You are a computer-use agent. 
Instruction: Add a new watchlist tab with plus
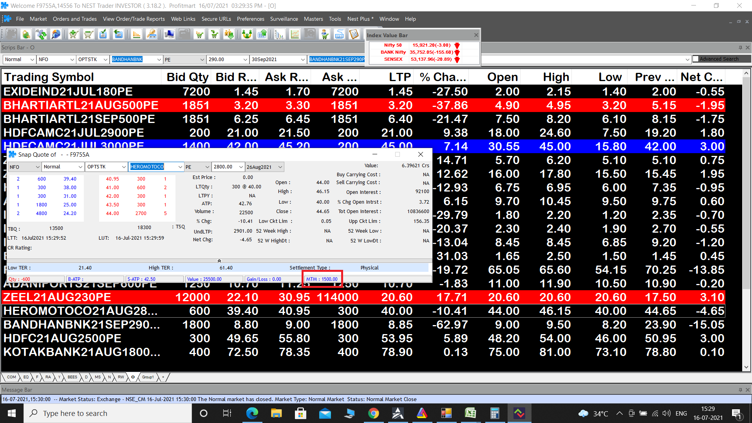[163, 377]
